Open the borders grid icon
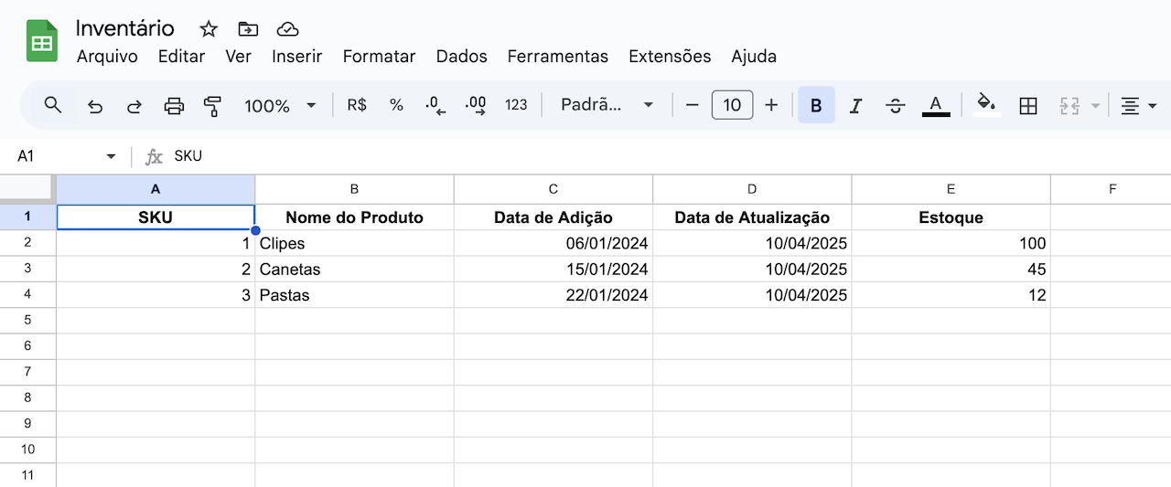The image size is (1171, 487). pos(1028,106)
